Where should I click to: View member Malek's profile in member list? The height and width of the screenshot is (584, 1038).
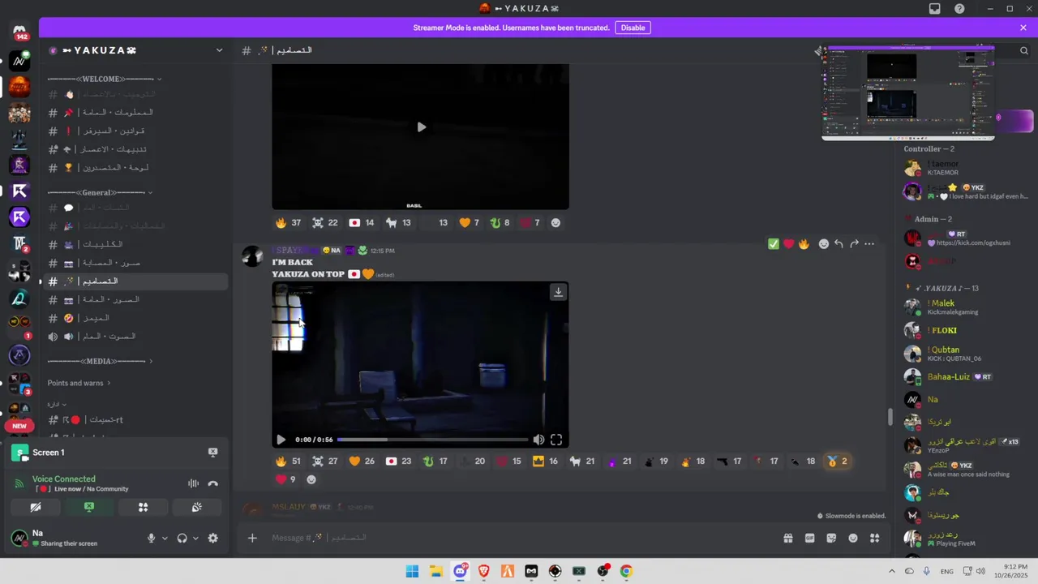(x=965, y=307)
